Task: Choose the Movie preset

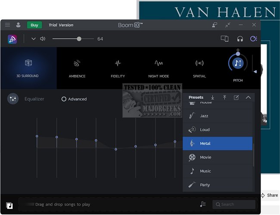Action: tap(218, 157)
